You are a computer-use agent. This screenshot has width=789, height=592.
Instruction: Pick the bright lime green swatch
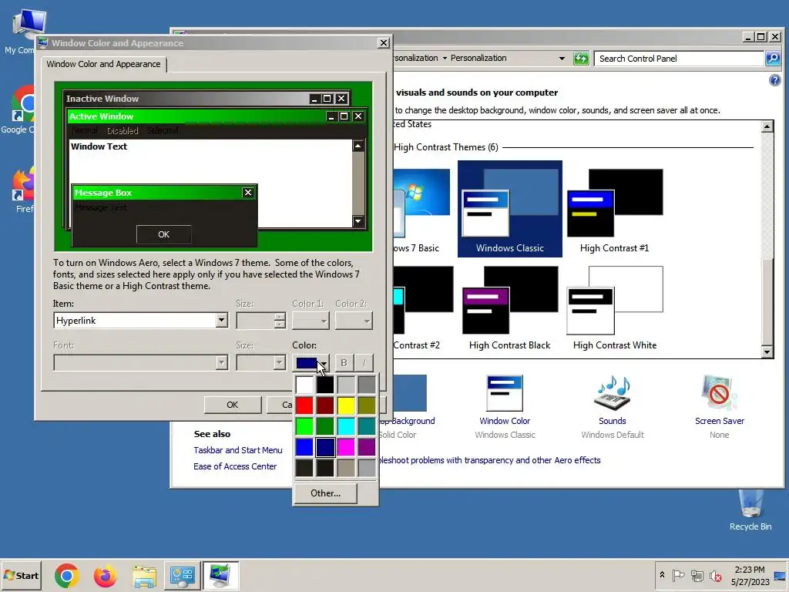(304, 426)
